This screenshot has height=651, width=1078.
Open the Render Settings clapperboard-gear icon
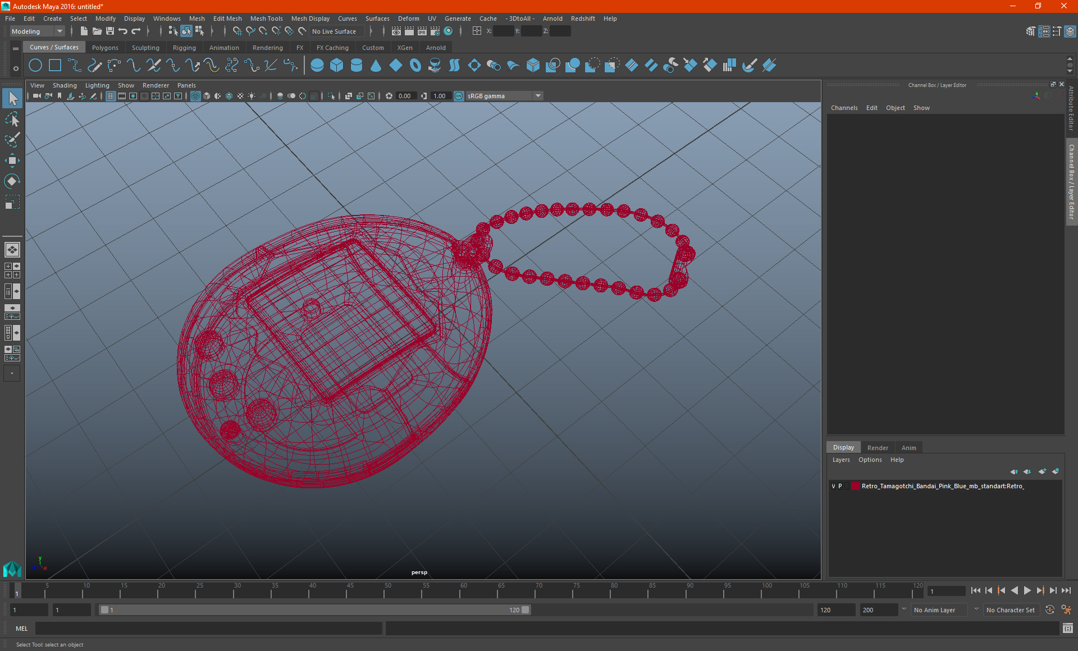pyautogui.click(x=435, y=31)
